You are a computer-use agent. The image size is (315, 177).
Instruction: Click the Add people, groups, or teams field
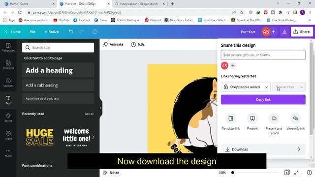click(263, 55)
